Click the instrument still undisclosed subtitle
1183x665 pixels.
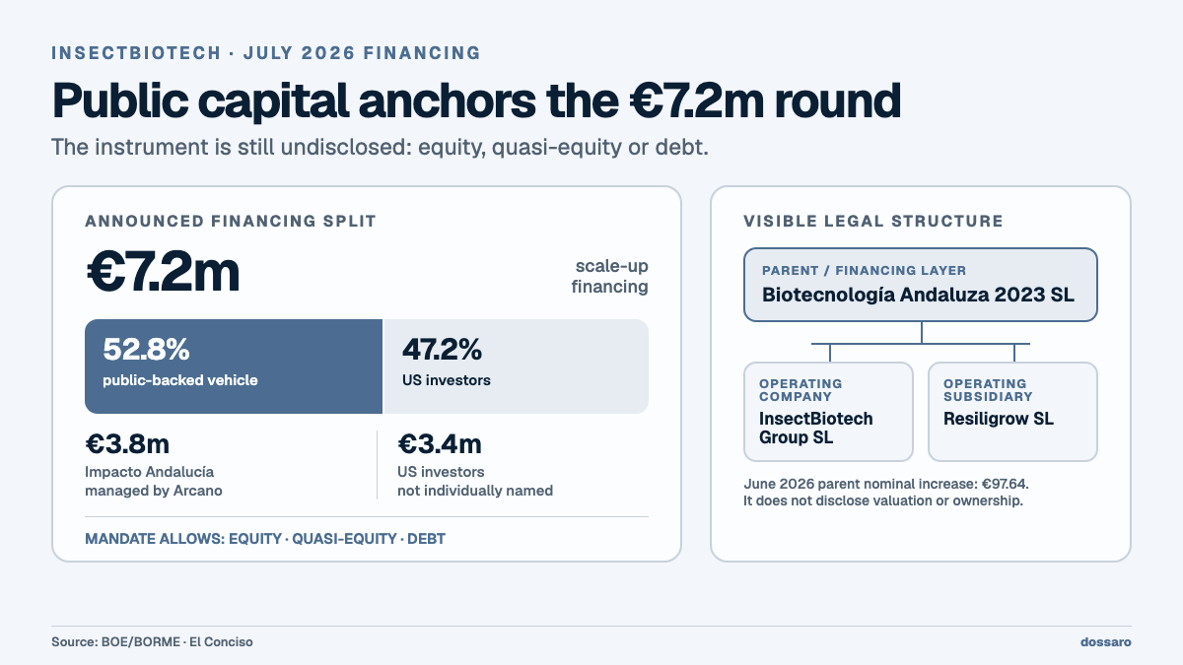(x=381, y=148)
